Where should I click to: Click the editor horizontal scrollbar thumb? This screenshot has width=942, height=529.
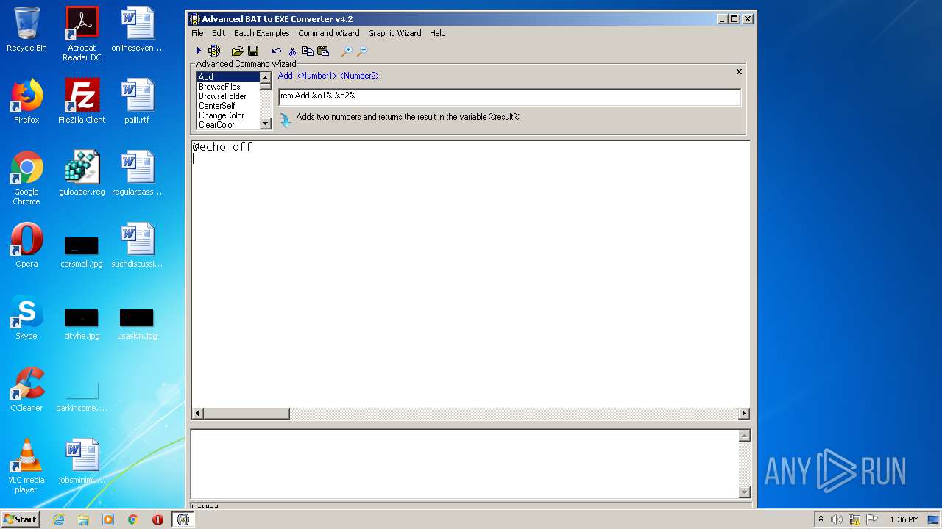pyautogui.click(x=247, y=414)
